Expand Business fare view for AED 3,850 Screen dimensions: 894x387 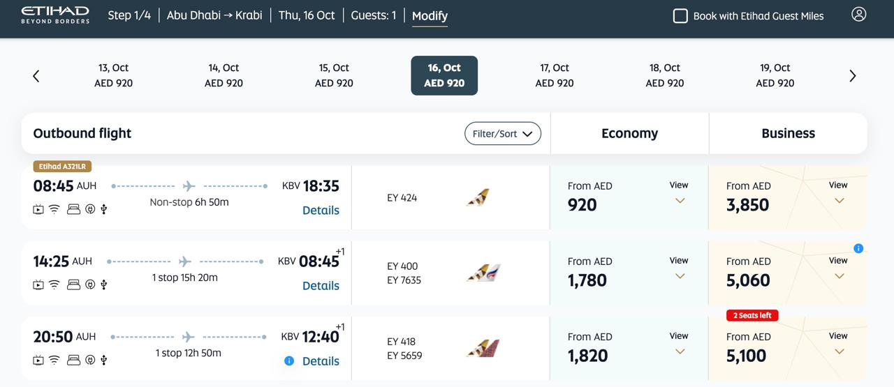pyautogui.click(x=838, y=193)
